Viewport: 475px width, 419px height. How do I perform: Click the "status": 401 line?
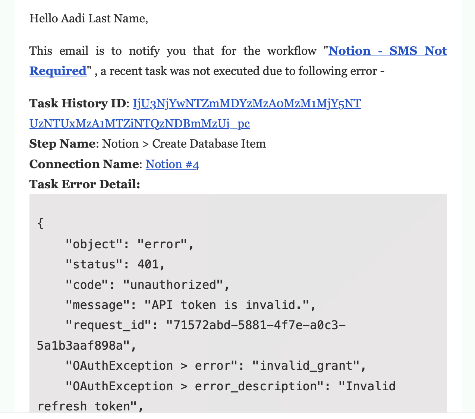point(115,264)
